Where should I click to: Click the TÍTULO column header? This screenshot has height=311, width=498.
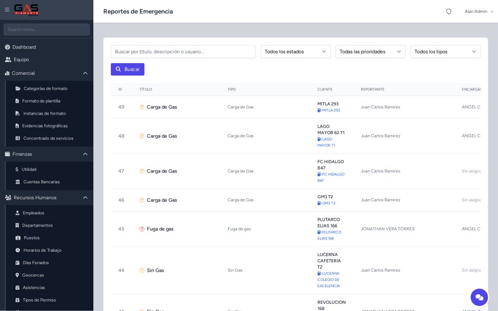coord(145,89)
